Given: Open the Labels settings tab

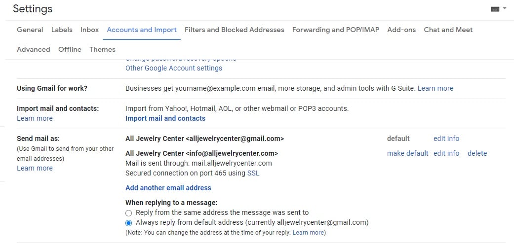Looking at the screenshot, I should click(x=62, y=30).
